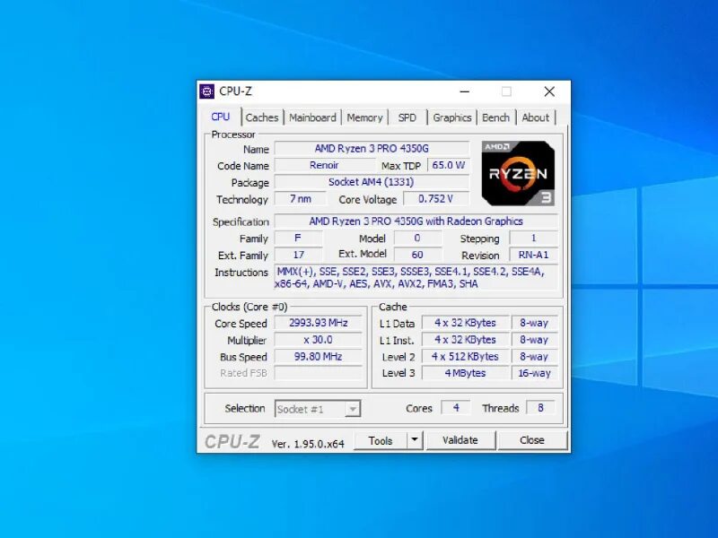This screenshot has height=538, width=718.
Task: Open the Socket #1 selection combo box
Action: 318,409
